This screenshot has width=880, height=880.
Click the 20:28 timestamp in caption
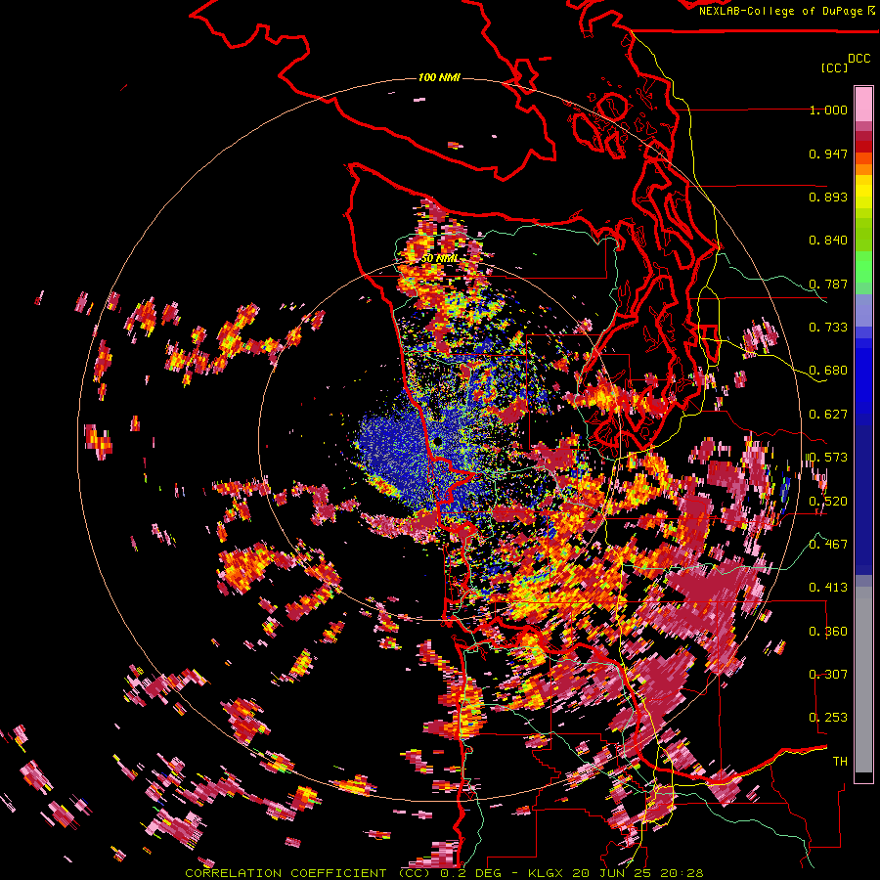click(x=682, y=873)
